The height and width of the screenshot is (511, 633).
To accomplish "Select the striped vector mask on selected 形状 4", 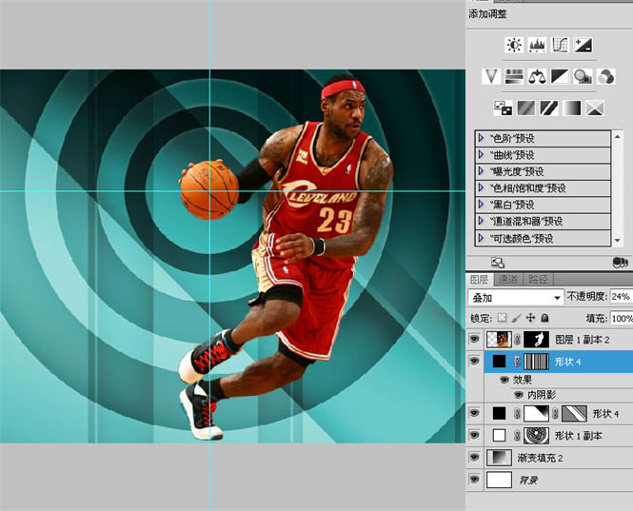I will click(536, 362).
